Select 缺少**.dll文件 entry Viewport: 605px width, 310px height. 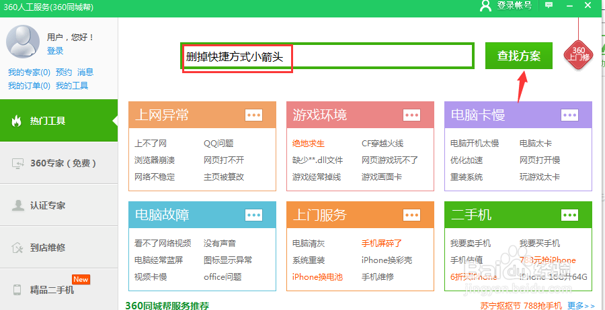[x=317, y=160]
